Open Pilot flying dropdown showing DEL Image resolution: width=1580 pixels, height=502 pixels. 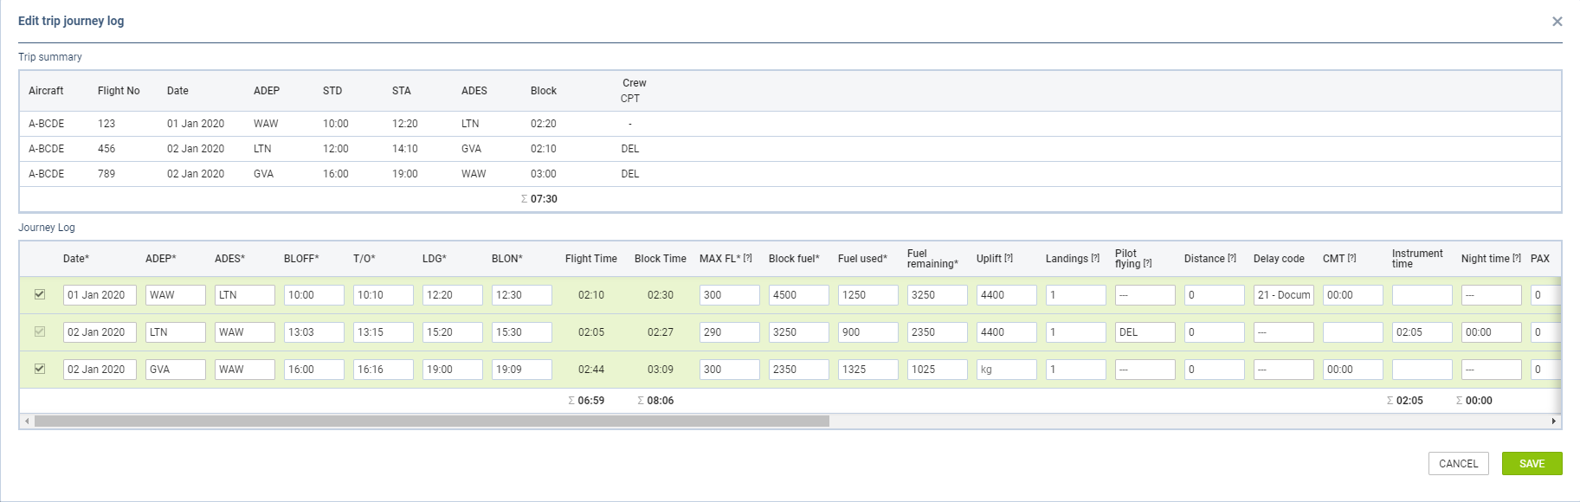click(x=1145, y=332)
